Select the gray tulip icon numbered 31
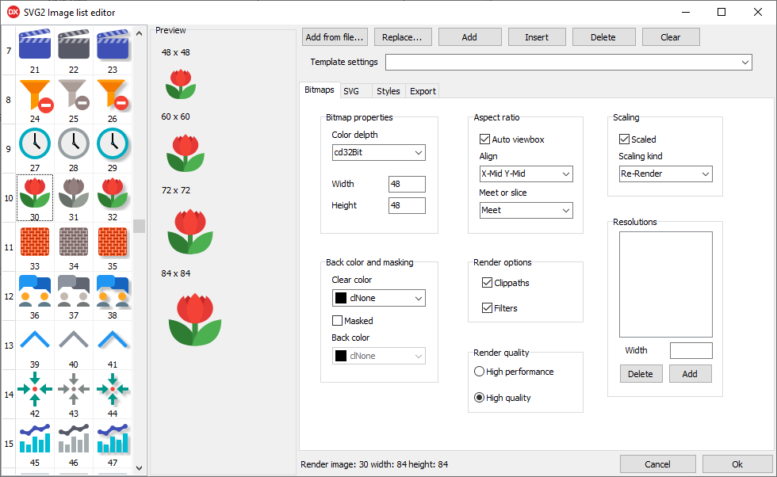The height and width of the screenshot is (477, 777). [x=74, y=193]
